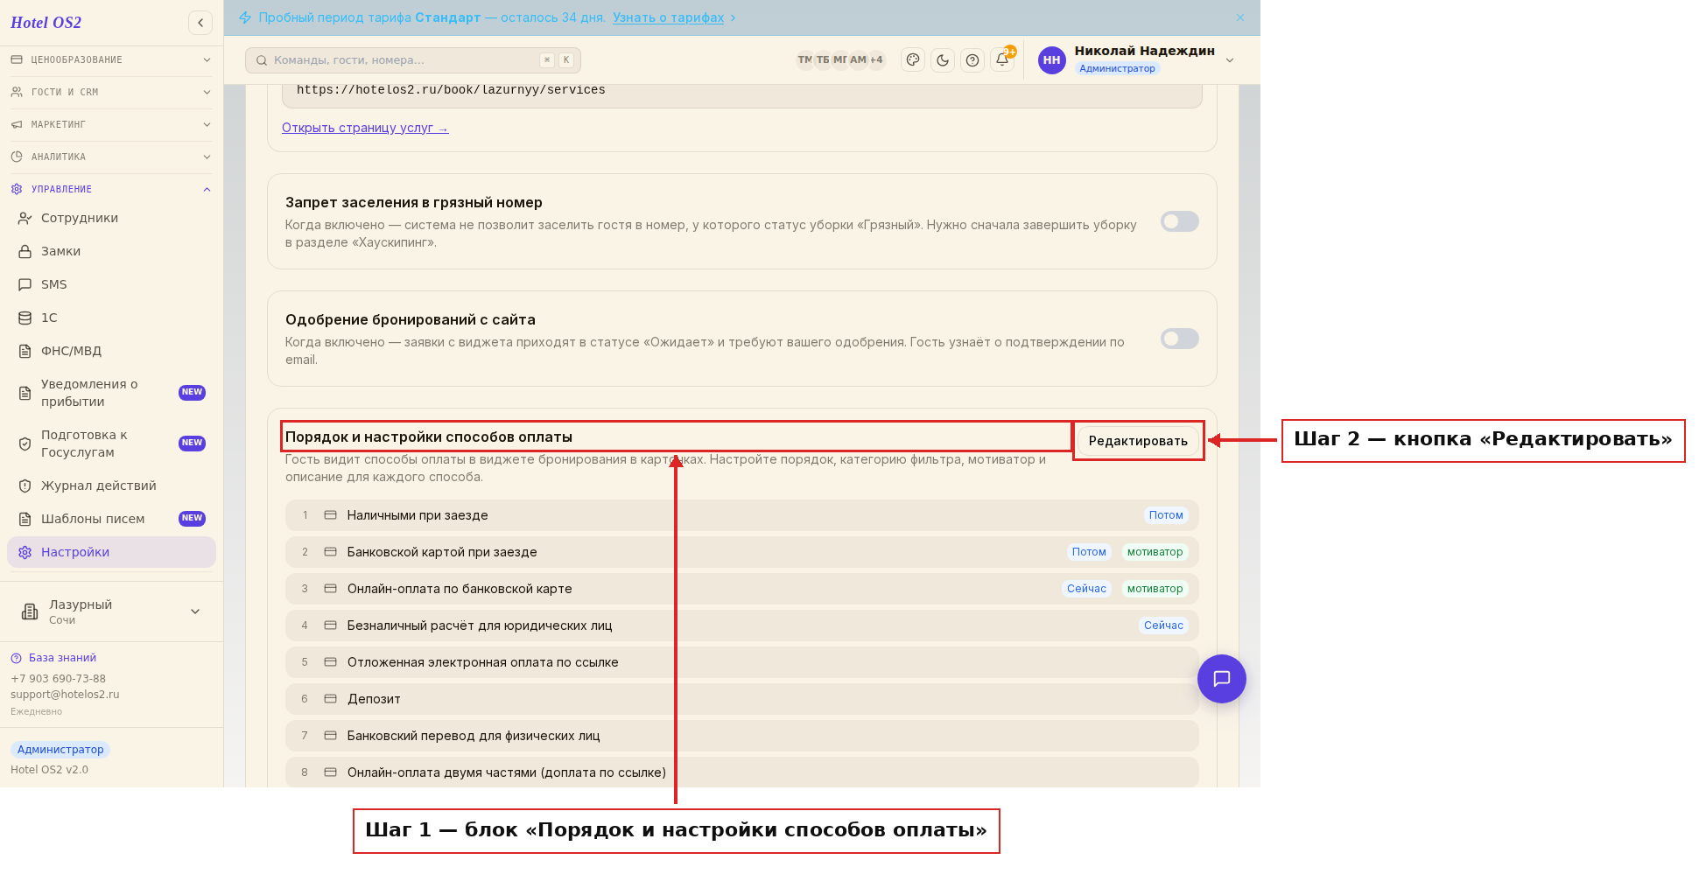Select the Банковской картой при заезде row
This screenshot has height=874, width=1706.
click(x=742, y=552)
